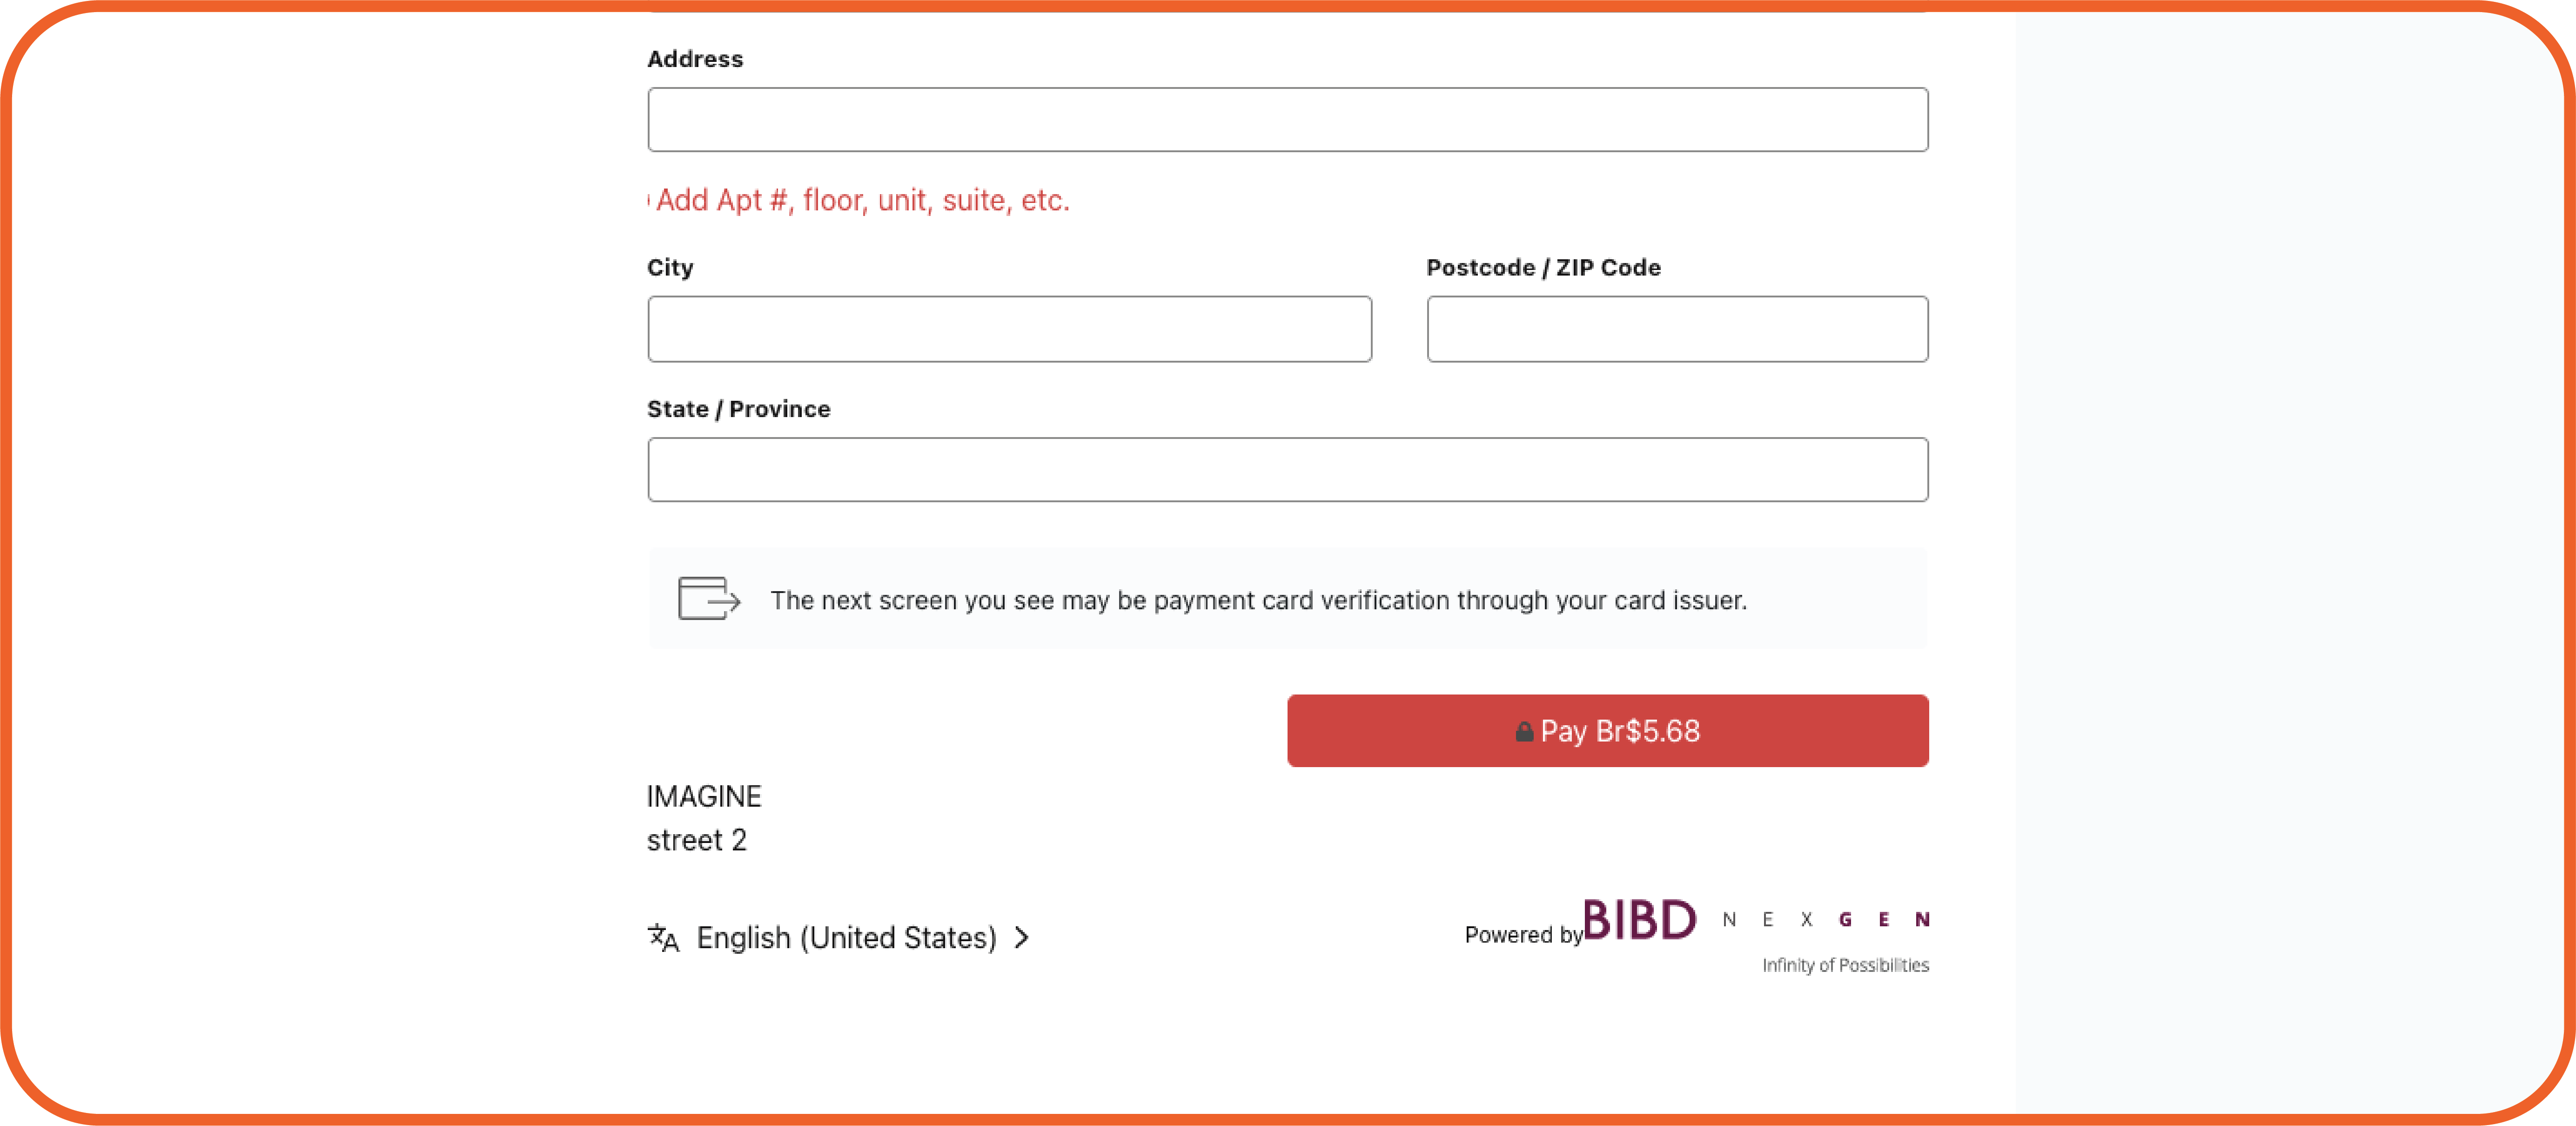Click the Powered by text
The image size is (2576, 1126).
1522,935
